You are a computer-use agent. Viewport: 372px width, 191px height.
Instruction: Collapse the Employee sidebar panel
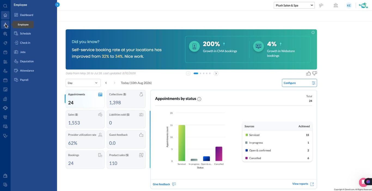click(x=57, y=5)
